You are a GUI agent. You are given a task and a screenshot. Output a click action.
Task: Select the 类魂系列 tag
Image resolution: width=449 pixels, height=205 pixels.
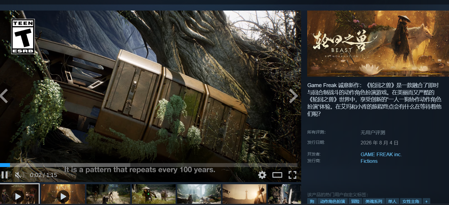tap(373, 201)
